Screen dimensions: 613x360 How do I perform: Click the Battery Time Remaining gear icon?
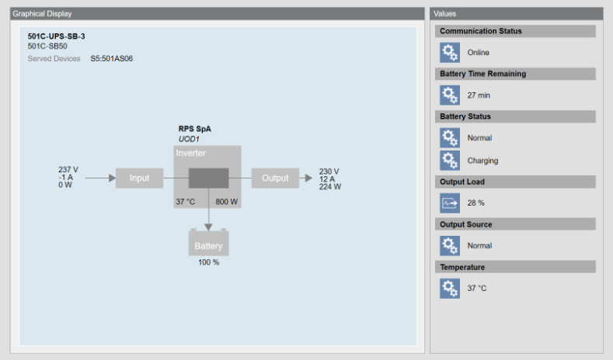450,95
